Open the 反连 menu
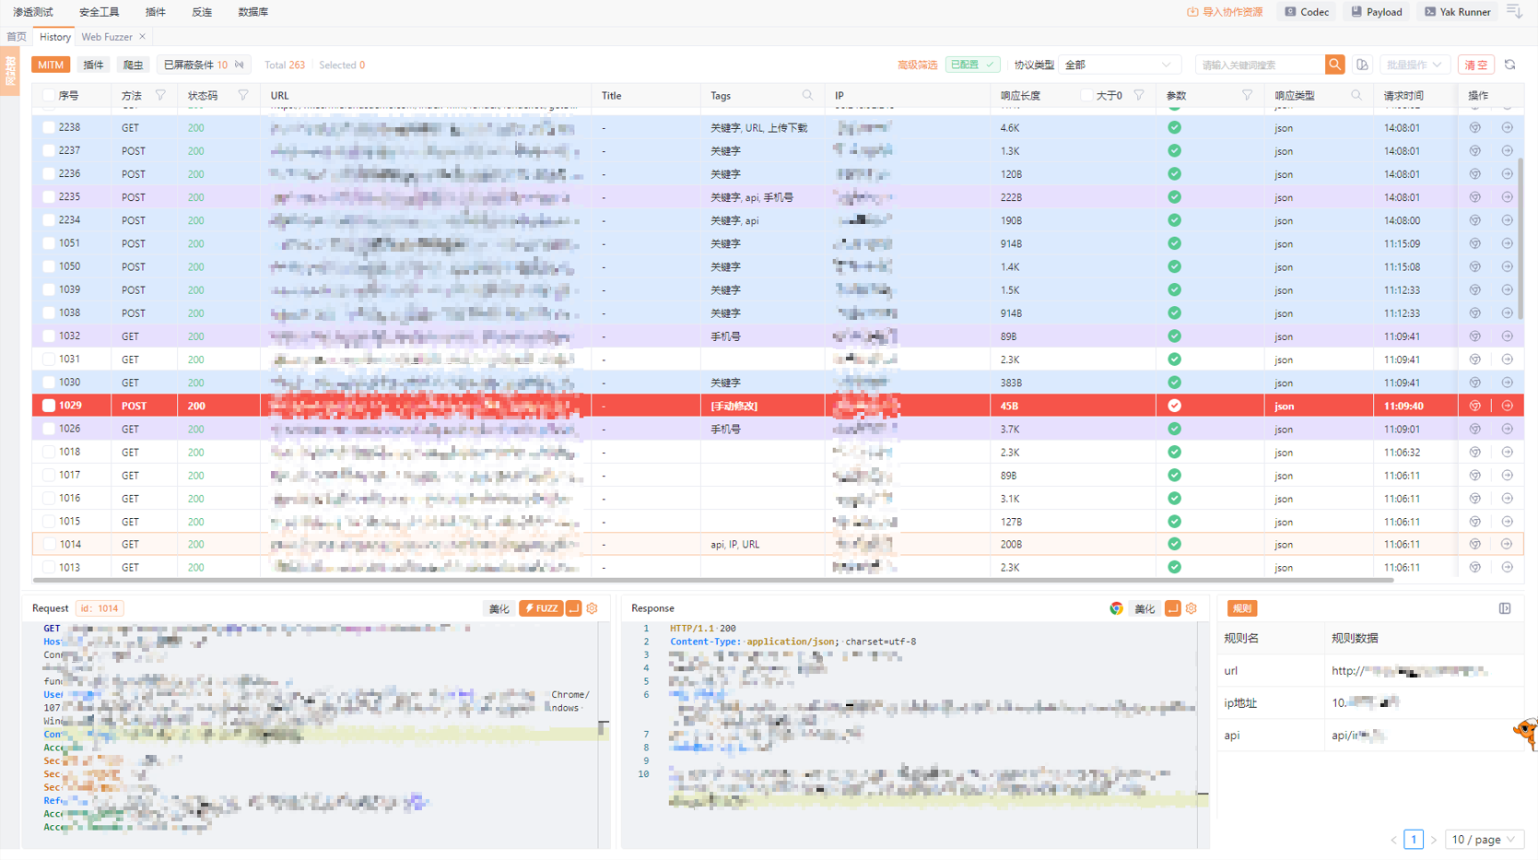 pyautogui.click(x=202, y=12)
